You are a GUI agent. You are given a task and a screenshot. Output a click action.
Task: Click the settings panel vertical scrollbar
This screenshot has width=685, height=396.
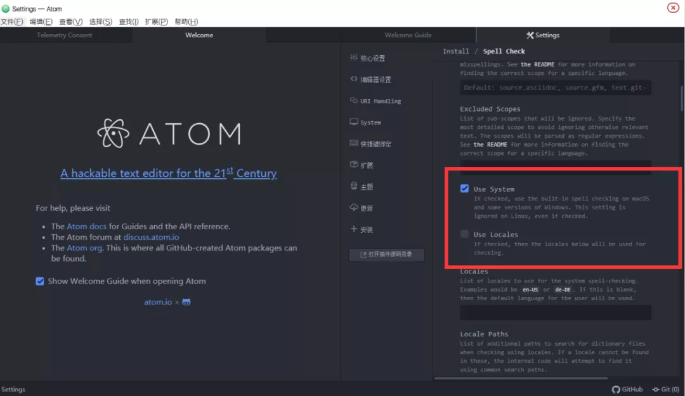pos(682,98)
